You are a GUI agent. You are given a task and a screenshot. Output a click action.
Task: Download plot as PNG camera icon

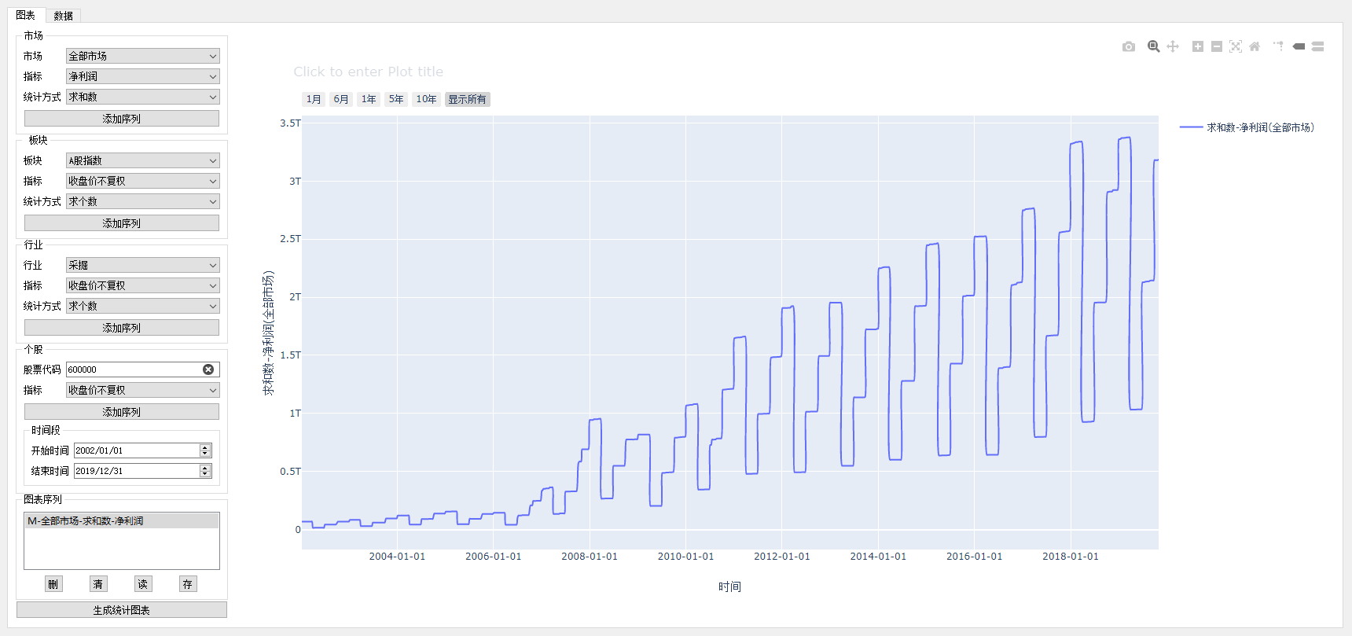(1129, 47)
